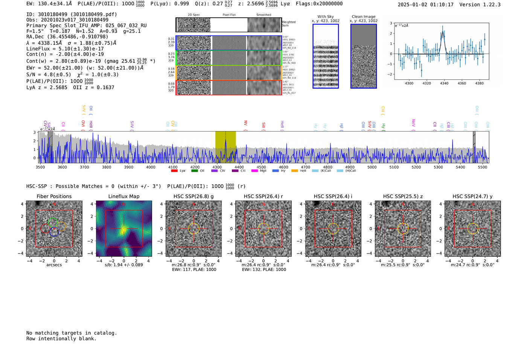527x359 pixels.
Task: Click the red NV line marker above spectrum
Action: (x=245, y=125)
